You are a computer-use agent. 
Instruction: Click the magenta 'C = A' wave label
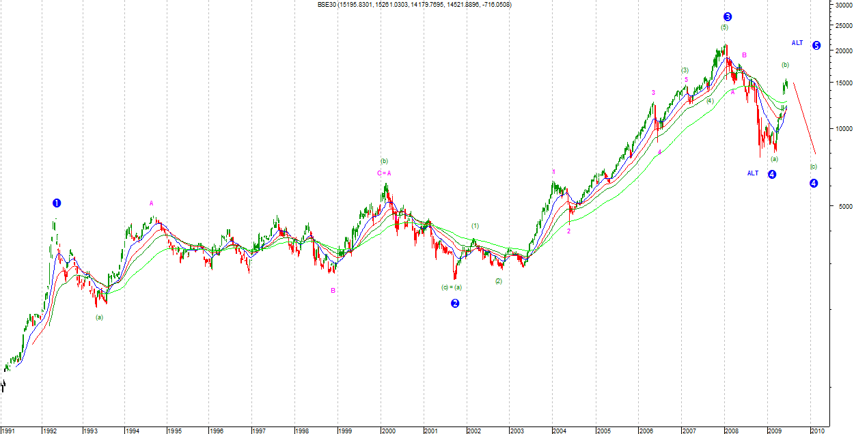384,173
